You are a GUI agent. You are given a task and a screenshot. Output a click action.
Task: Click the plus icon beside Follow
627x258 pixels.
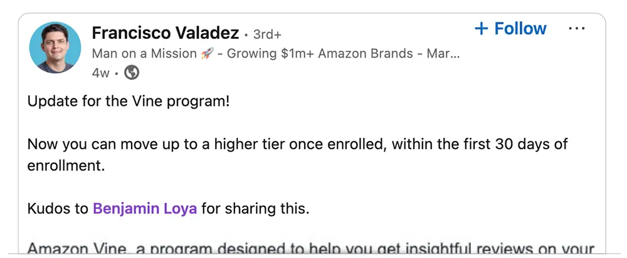click(x=482, y=28)
